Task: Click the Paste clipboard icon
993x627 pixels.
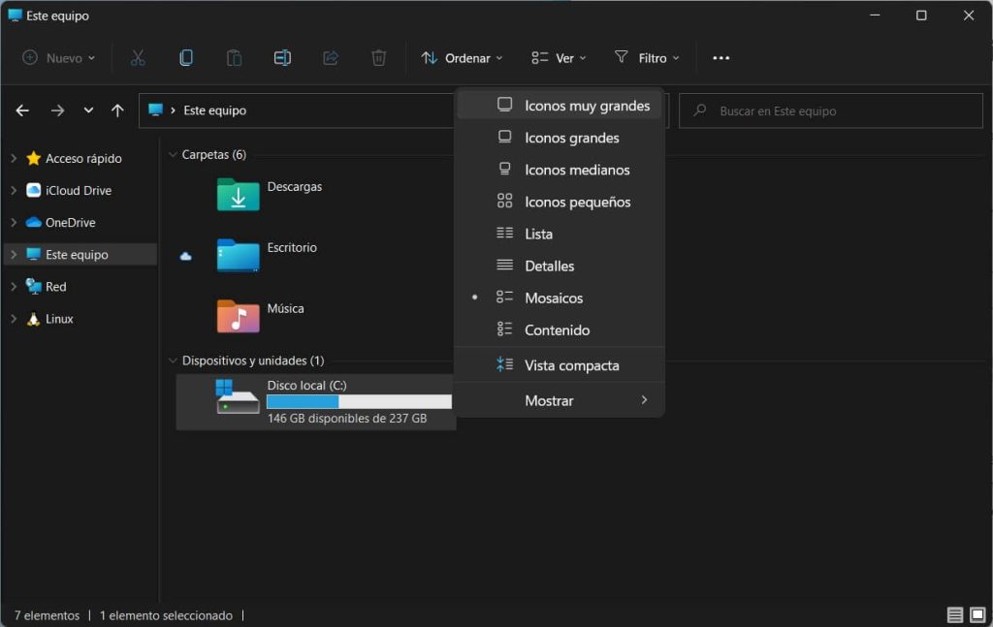Action: tap(234, 58)
